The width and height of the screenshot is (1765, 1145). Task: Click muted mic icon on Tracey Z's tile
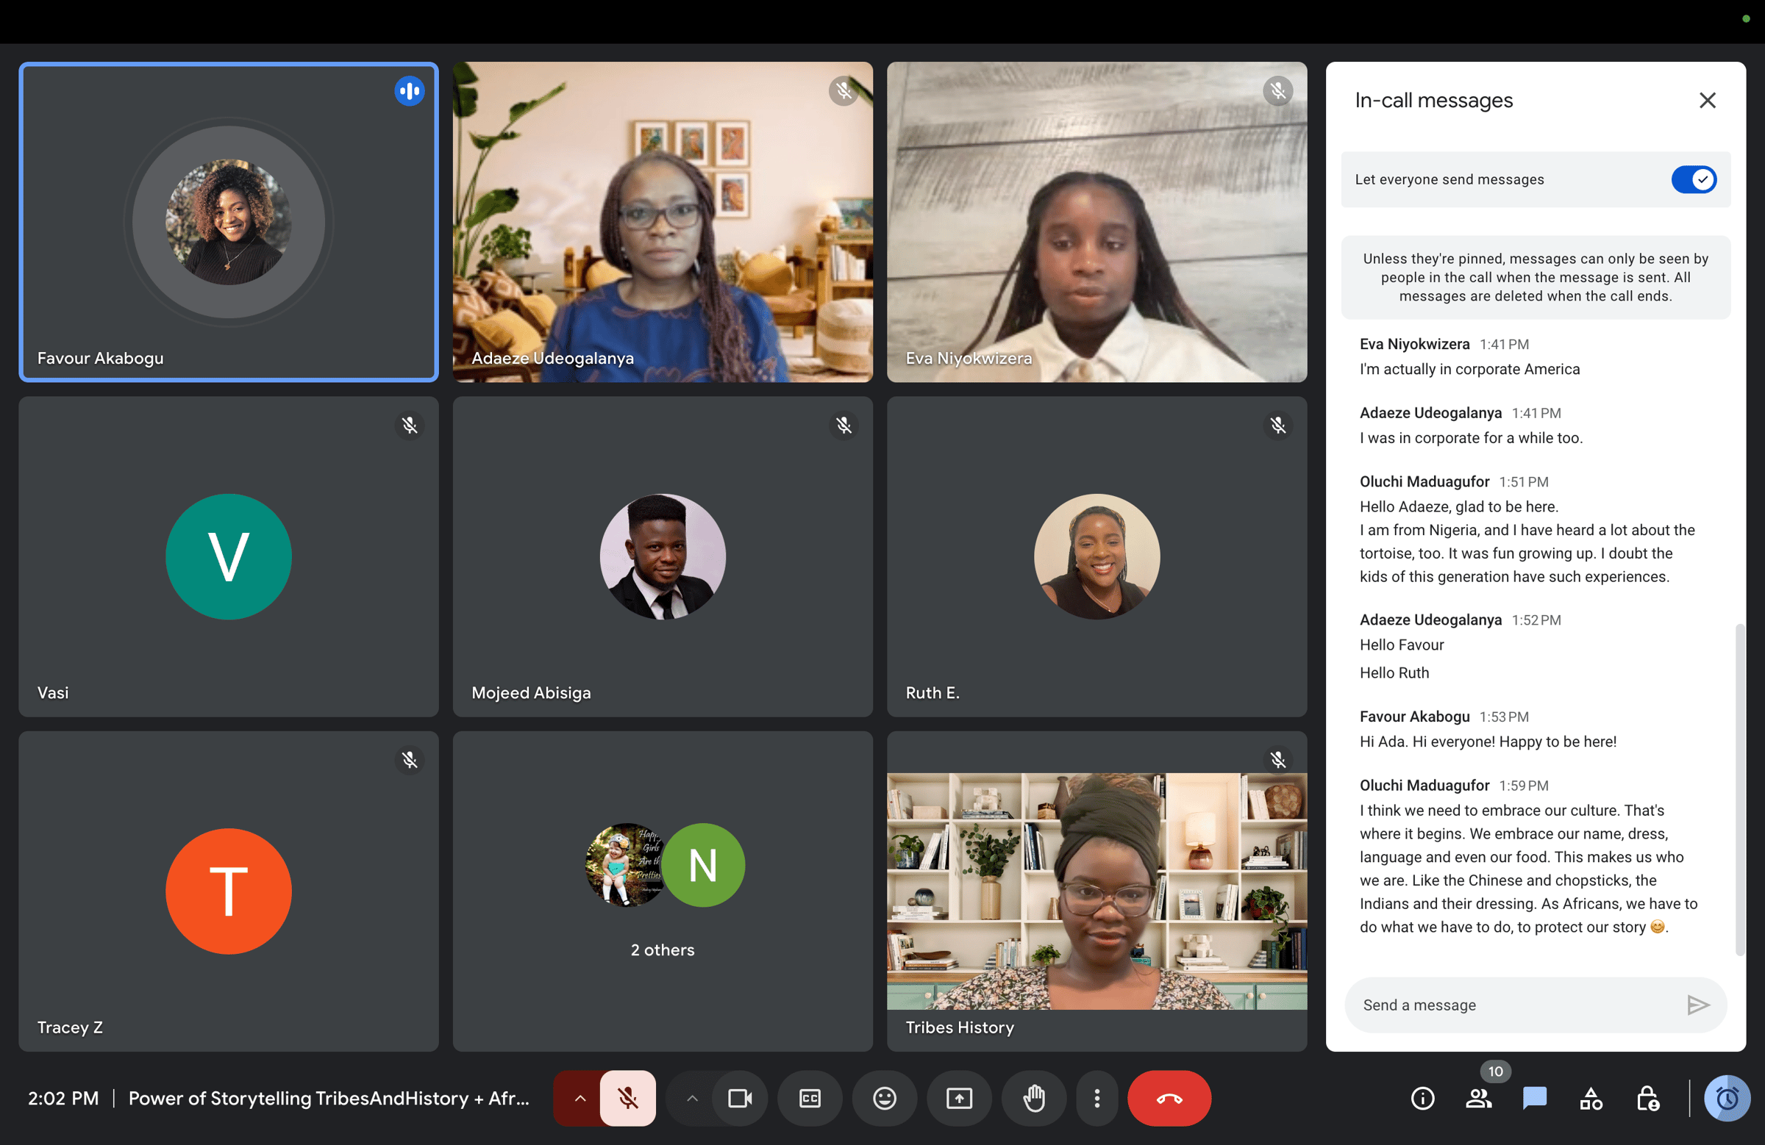coord(410,761)
